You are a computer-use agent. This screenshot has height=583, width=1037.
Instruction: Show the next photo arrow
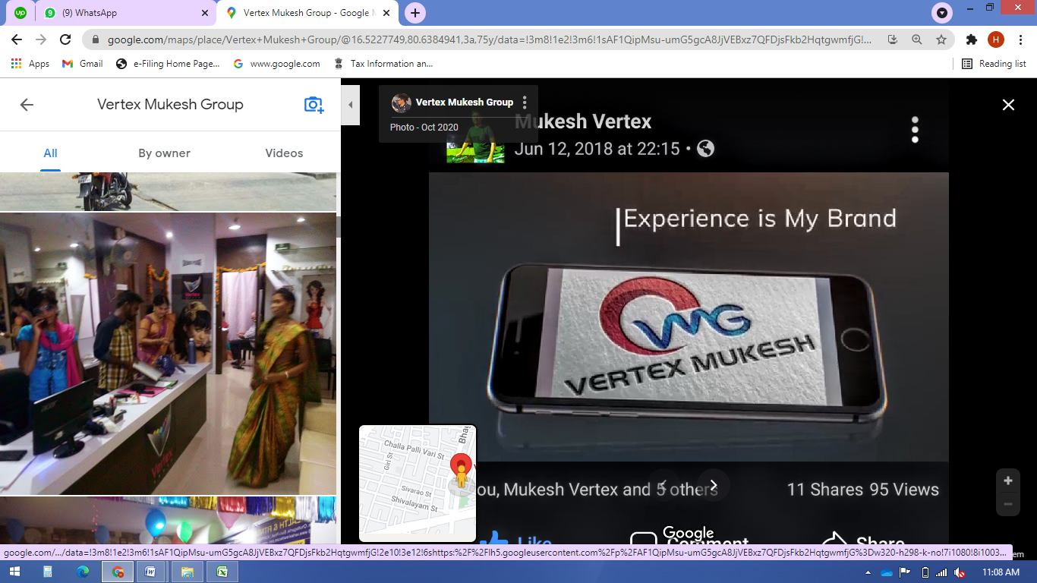pyautogui.click(x=714, y=486)
